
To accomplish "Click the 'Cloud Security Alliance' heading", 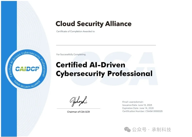I will 93,24.
